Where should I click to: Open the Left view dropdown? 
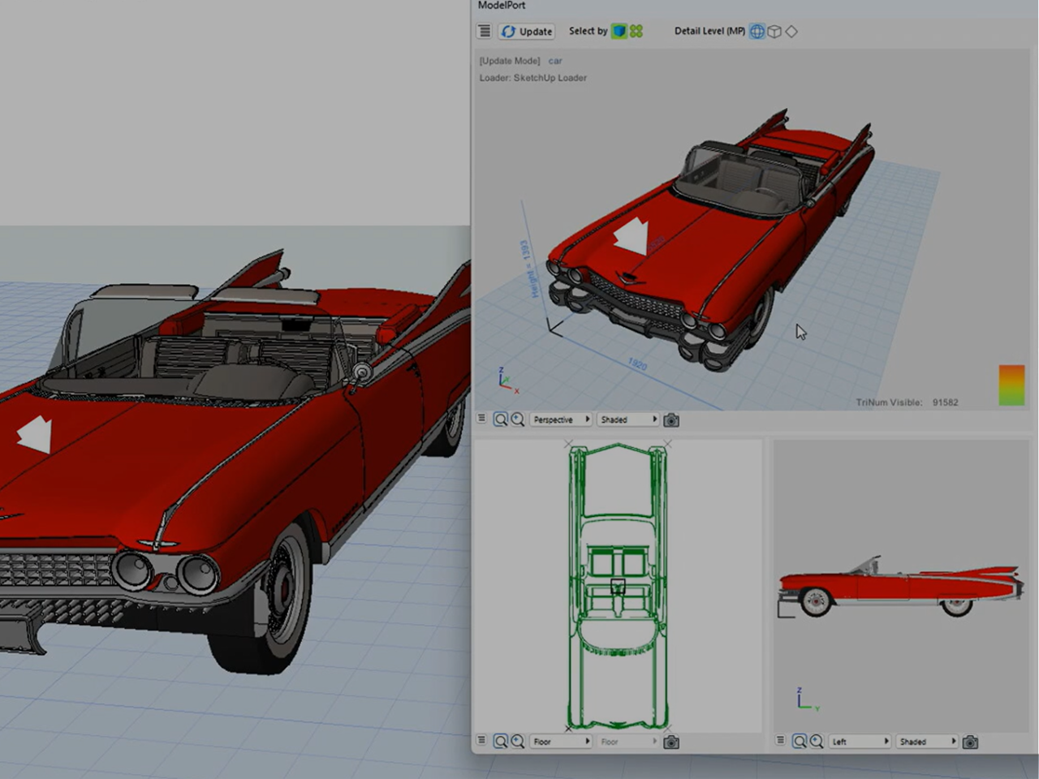(860, 742)
